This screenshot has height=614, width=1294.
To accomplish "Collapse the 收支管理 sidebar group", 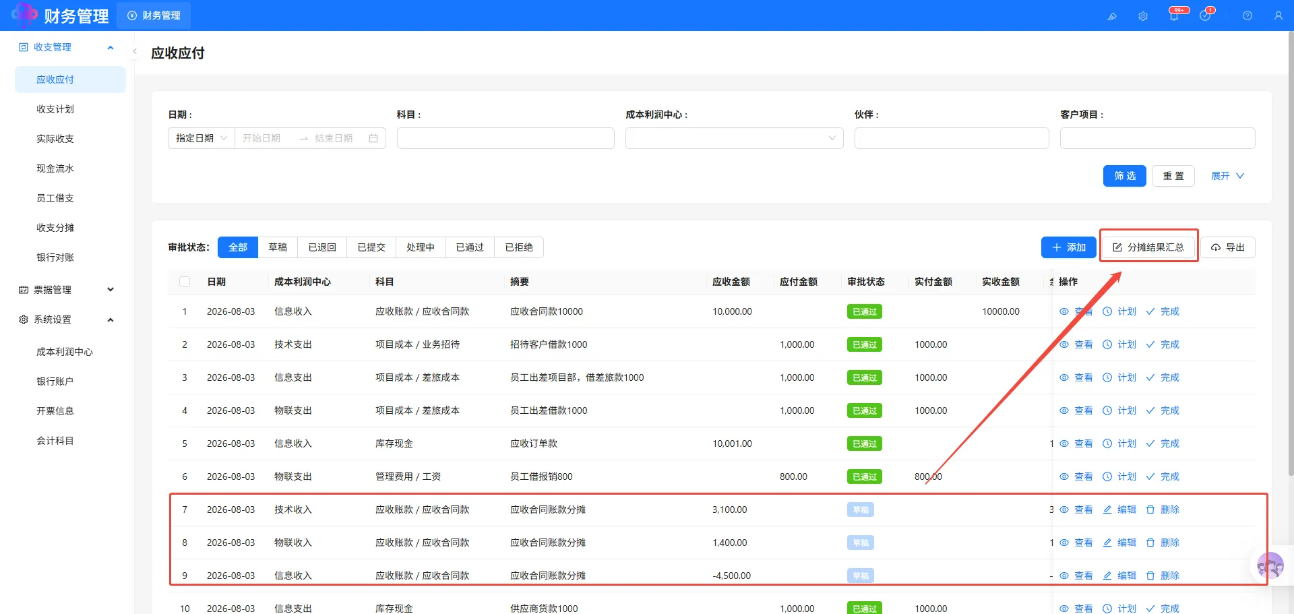I will pyautogui.click(x=111, y=47).
